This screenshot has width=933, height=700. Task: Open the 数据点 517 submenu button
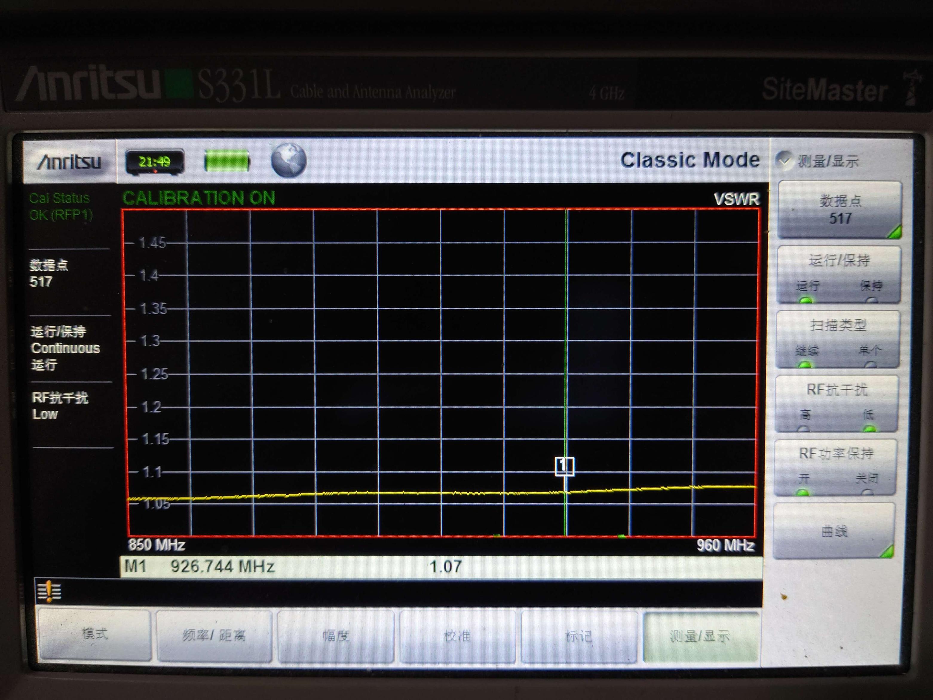point(840,210)
